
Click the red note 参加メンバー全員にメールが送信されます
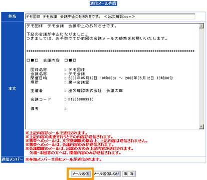tap(64, 159)
